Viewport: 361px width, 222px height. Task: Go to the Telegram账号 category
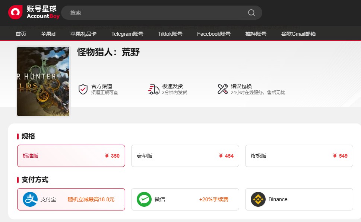pyautogui.click(x=127, y=34)
